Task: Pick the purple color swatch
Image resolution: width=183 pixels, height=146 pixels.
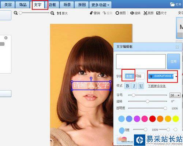Action: [137, 119]
